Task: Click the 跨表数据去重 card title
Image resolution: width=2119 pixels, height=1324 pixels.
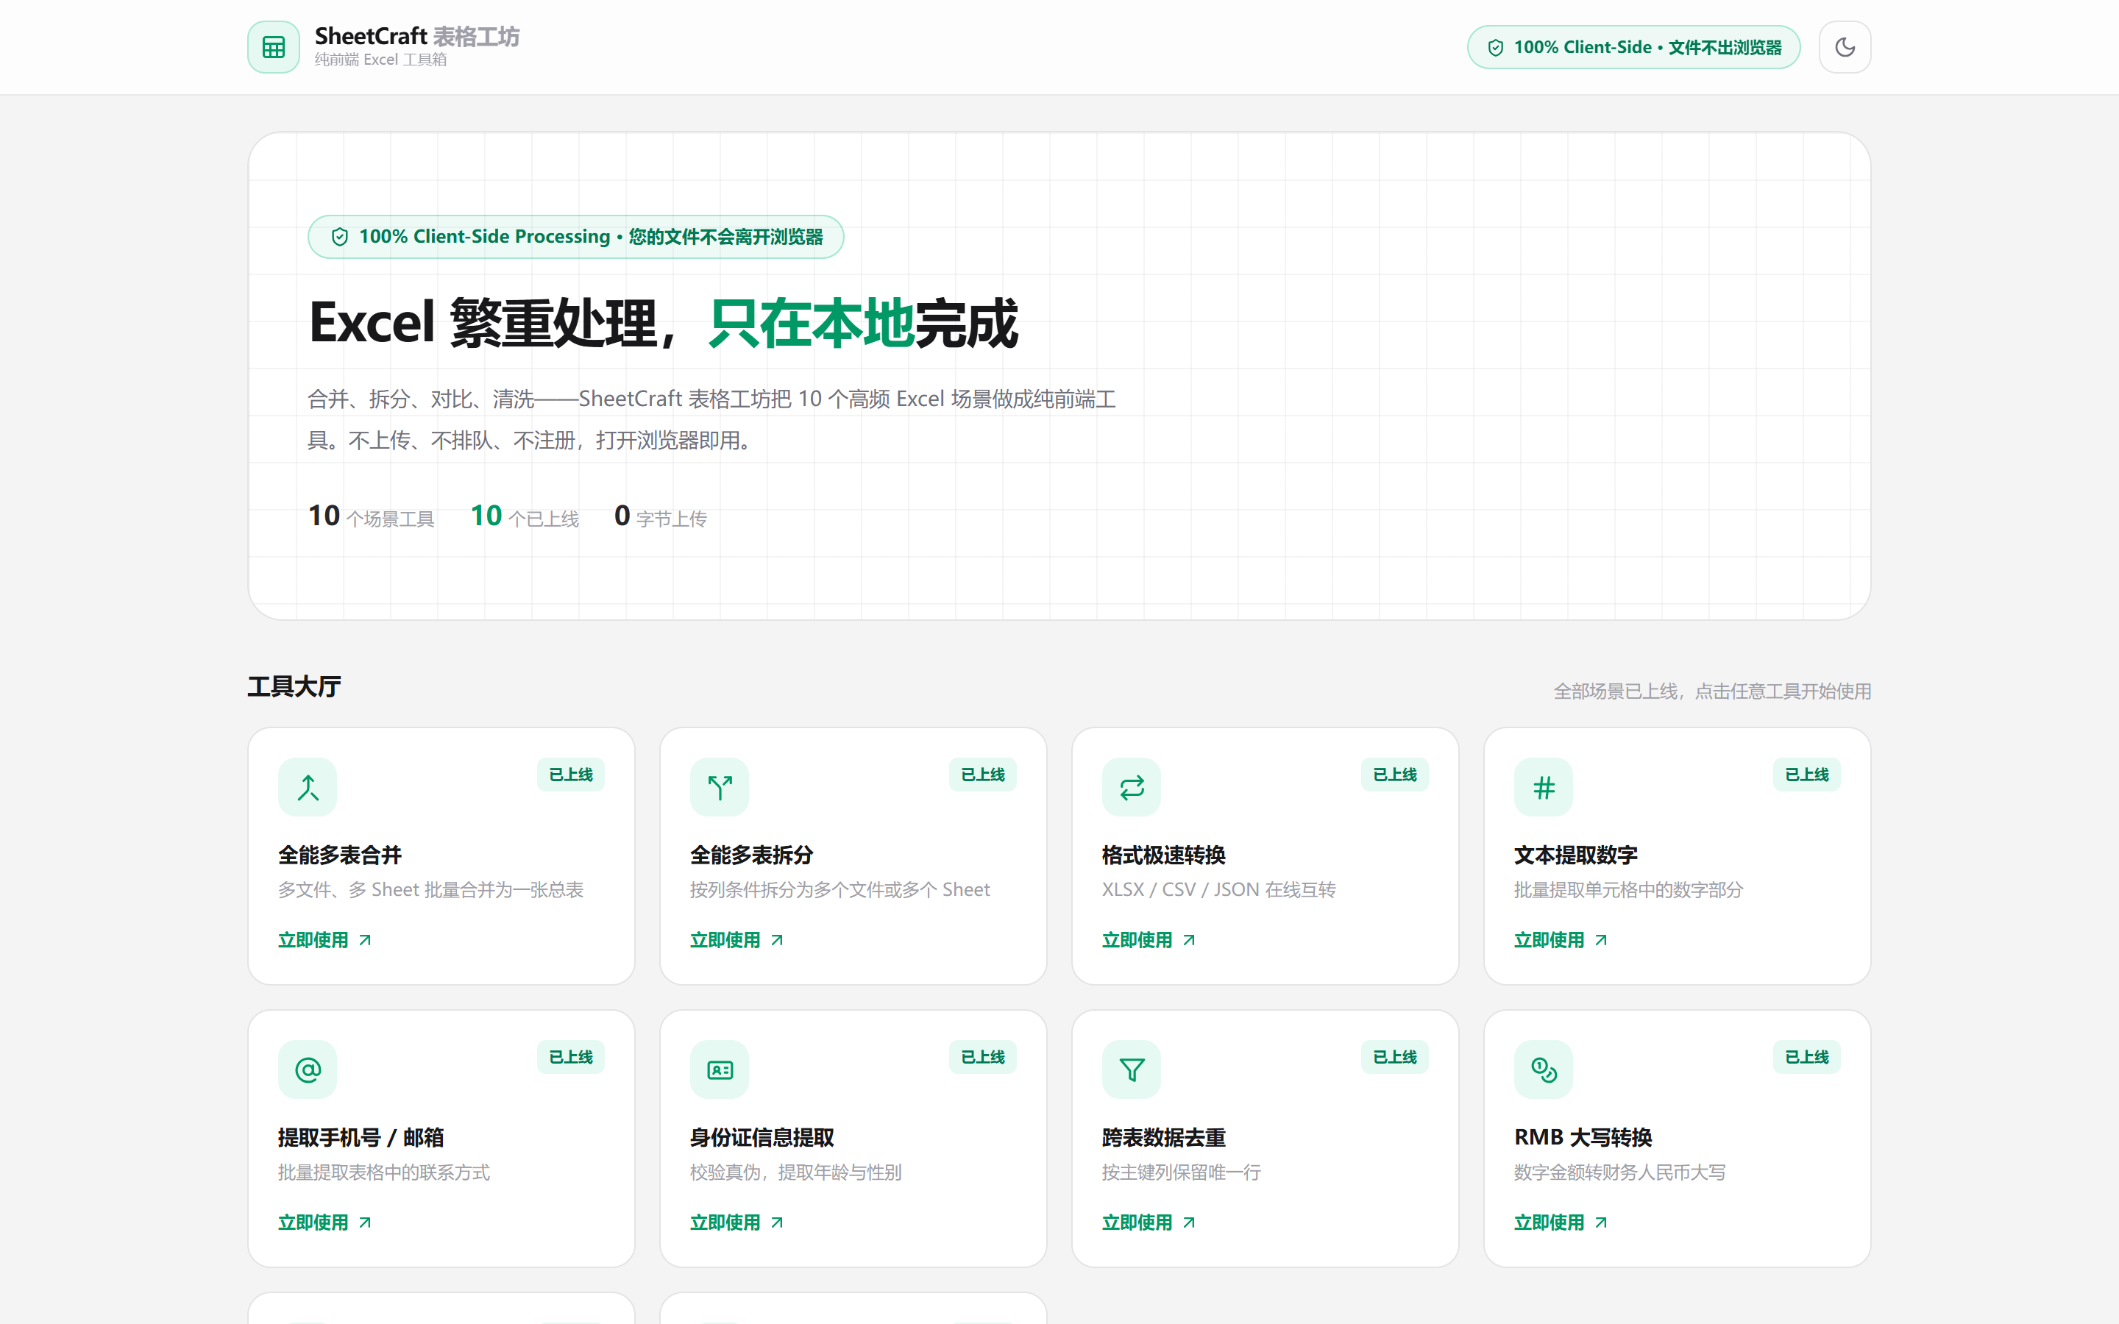Action: coord(1164,1137)
